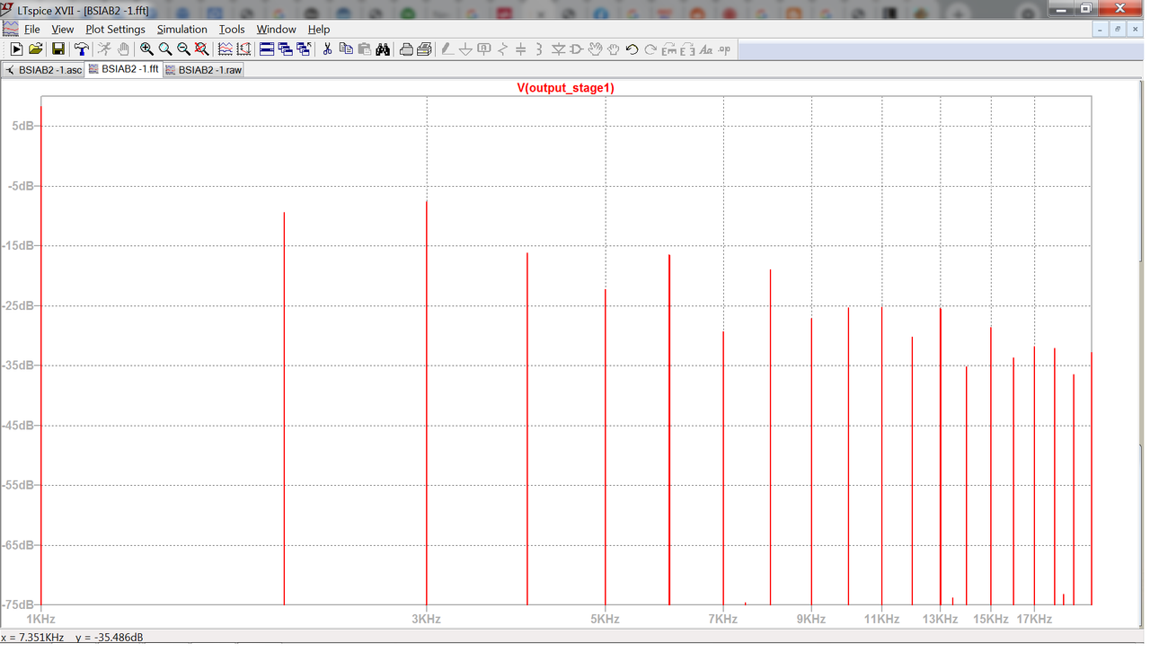This screenshot has height=652, width=1150.
Task: Click the x = 7.351KHz status readout
Action: click(x=32, y=638)
